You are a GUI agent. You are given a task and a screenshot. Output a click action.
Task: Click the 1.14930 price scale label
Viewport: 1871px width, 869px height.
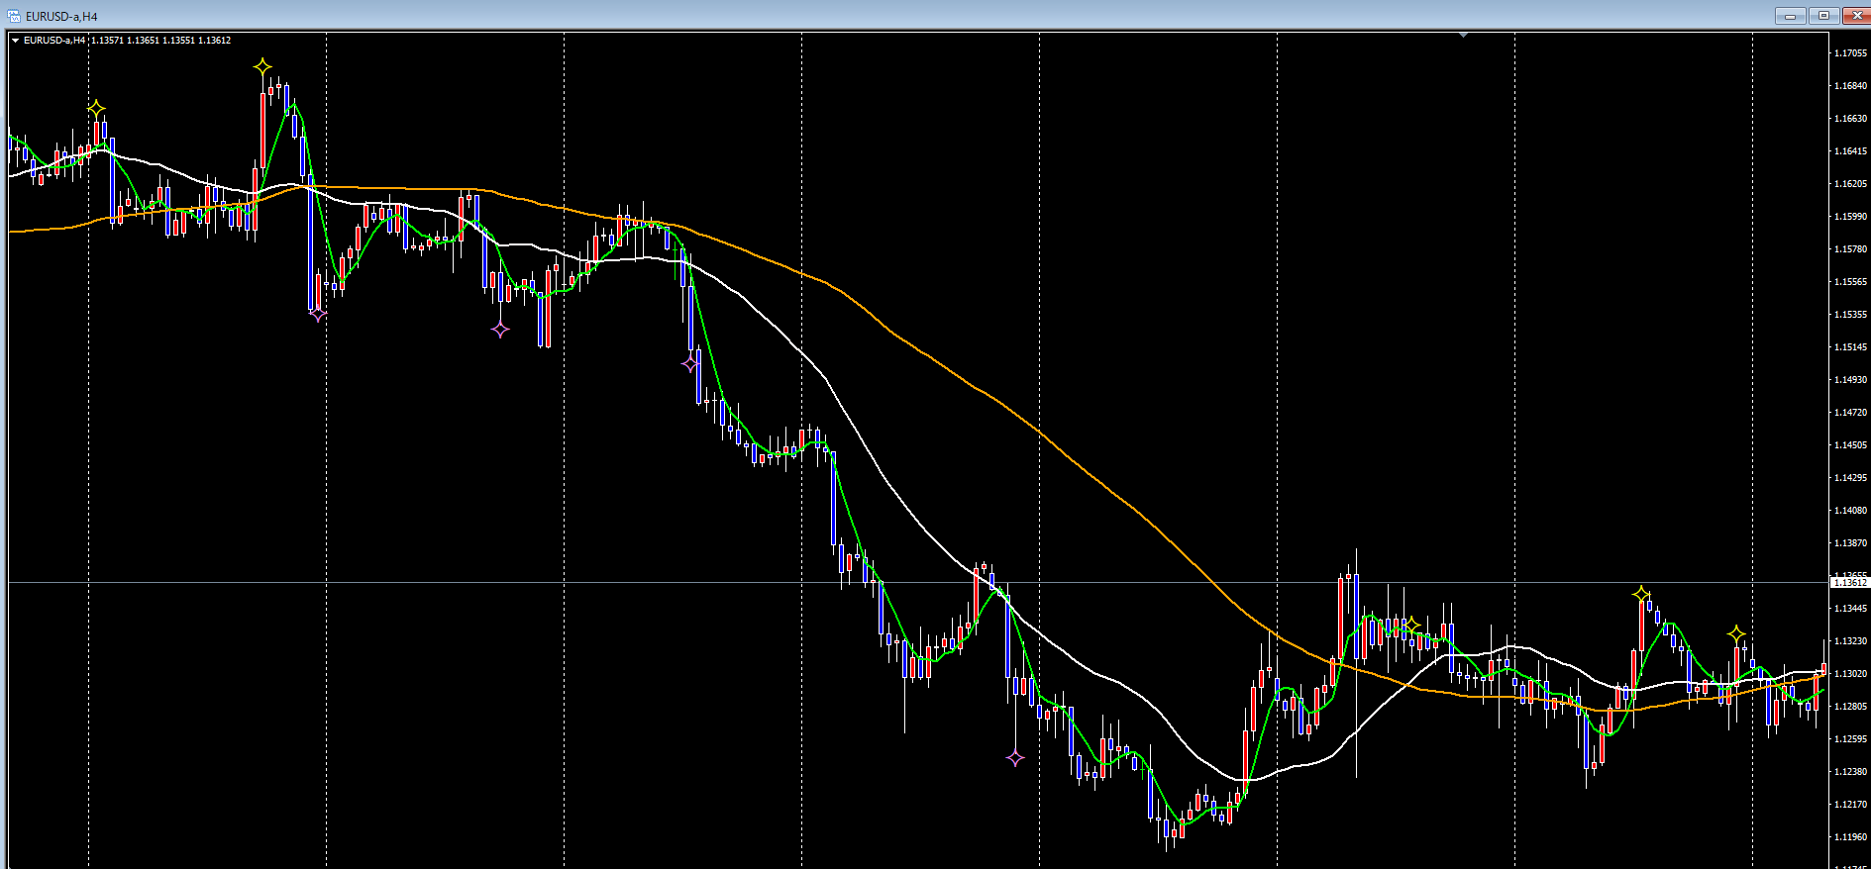[x=1850, y=380]
